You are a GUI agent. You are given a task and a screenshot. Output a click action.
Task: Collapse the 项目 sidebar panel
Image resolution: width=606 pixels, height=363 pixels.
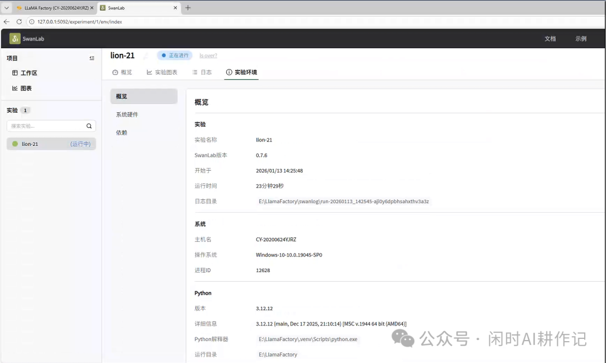[x=91, y=57]
